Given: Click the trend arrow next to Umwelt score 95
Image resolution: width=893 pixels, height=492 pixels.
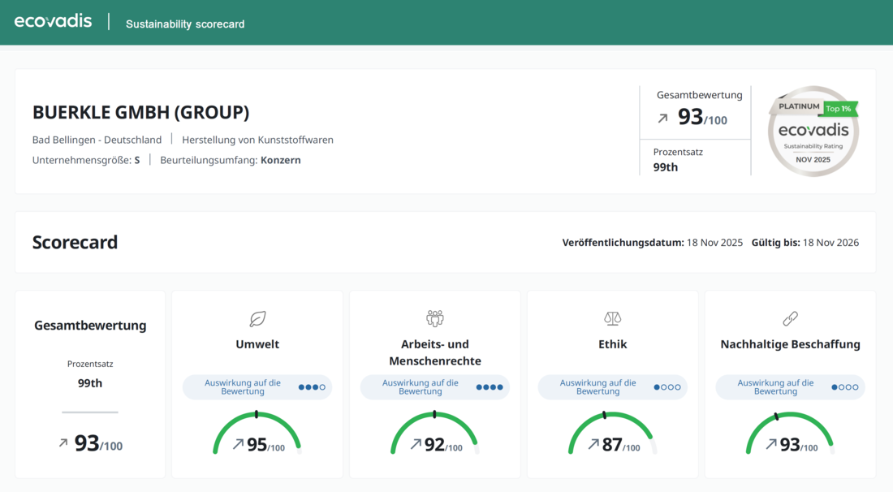Looking at the screenshot, I should pos(238,444).
